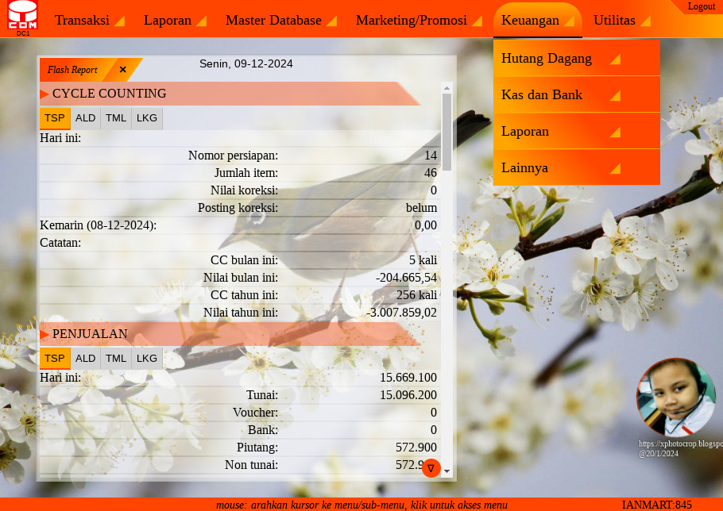
Task: Close the Flash Report panel
Action: pos(123,70)
